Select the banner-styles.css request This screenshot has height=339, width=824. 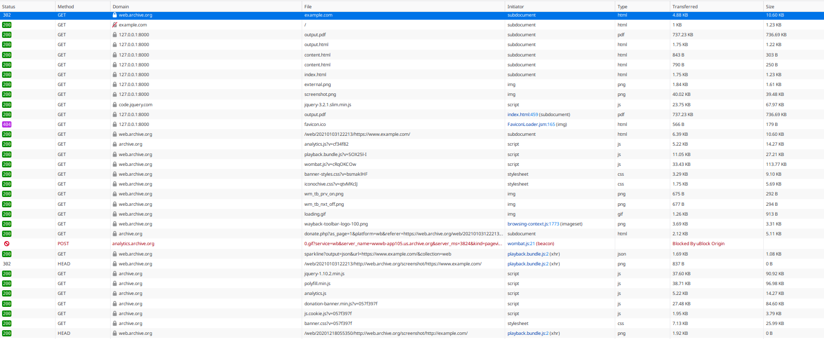pos(412,174)
